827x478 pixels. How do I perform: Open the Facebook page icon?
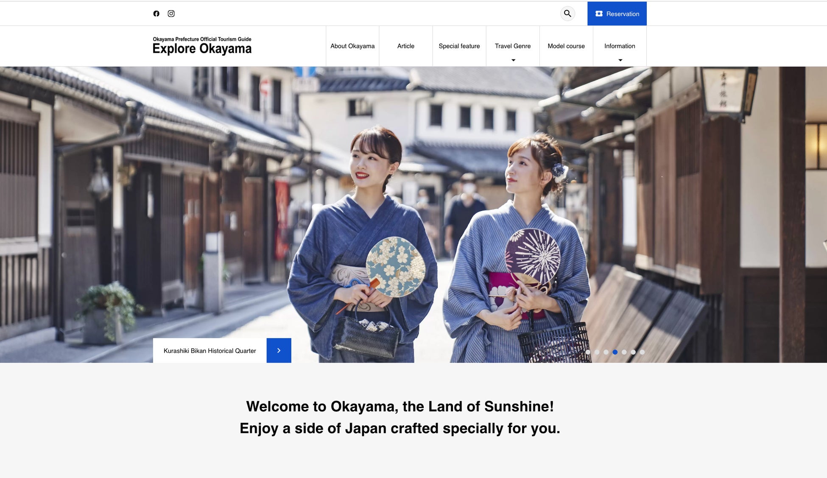point(156,14)
